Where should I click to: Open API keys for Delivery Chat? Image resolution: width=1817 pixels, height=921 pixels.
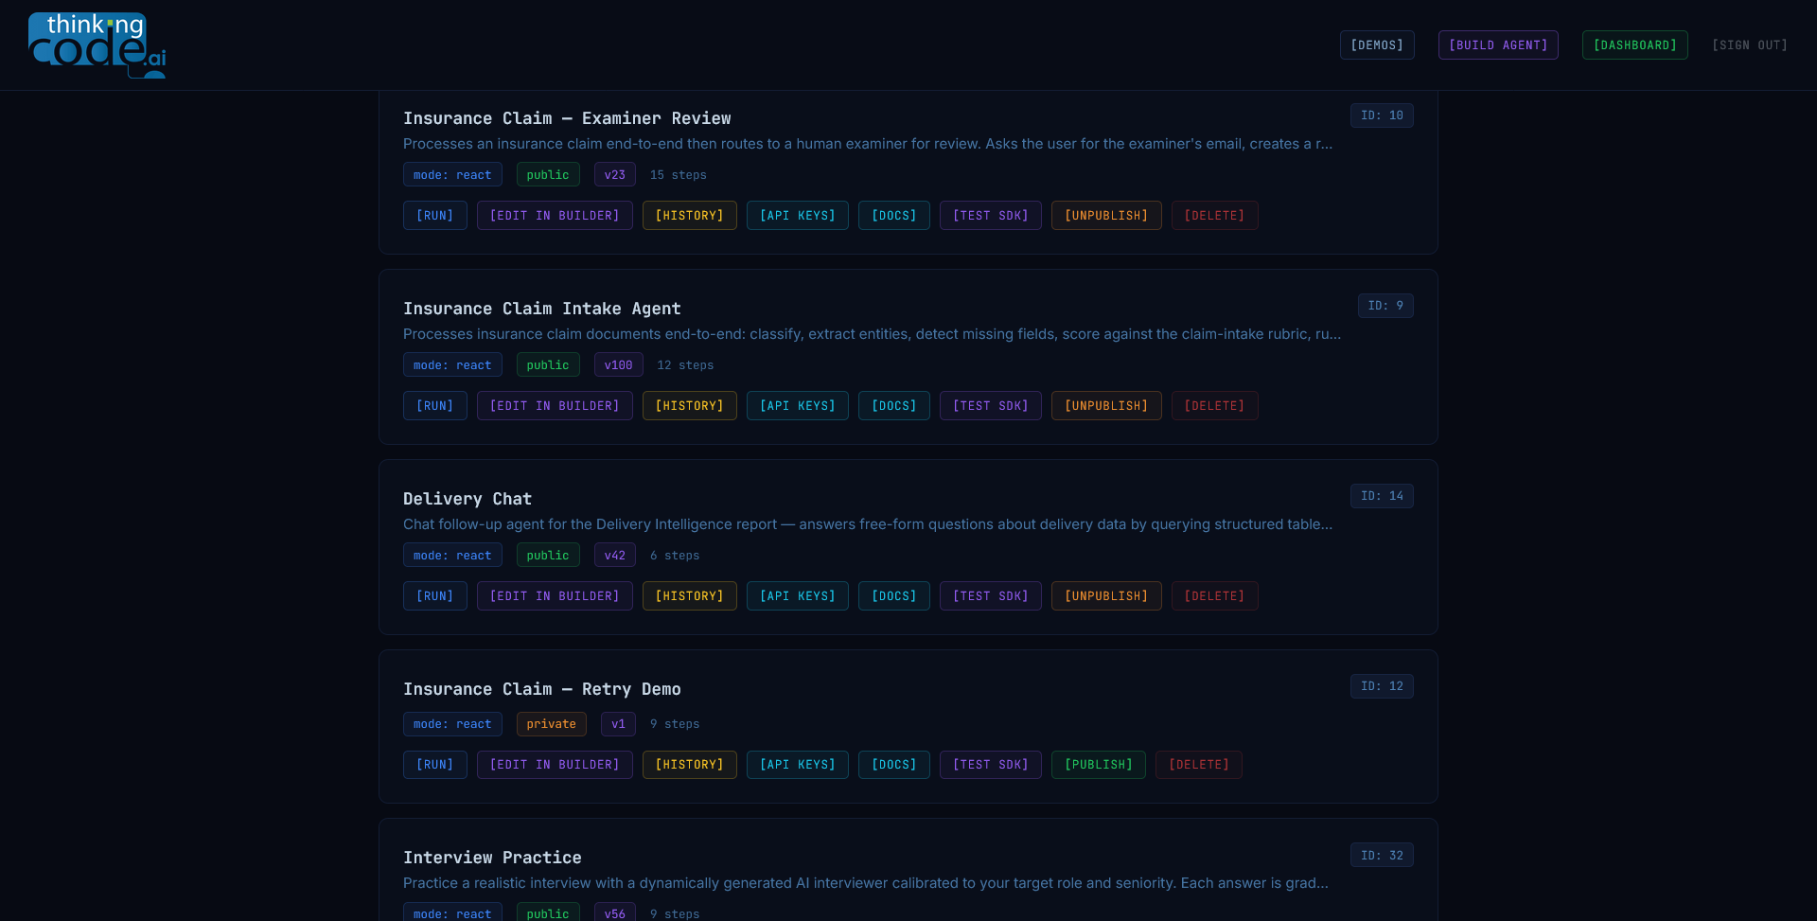pos(798,596)
